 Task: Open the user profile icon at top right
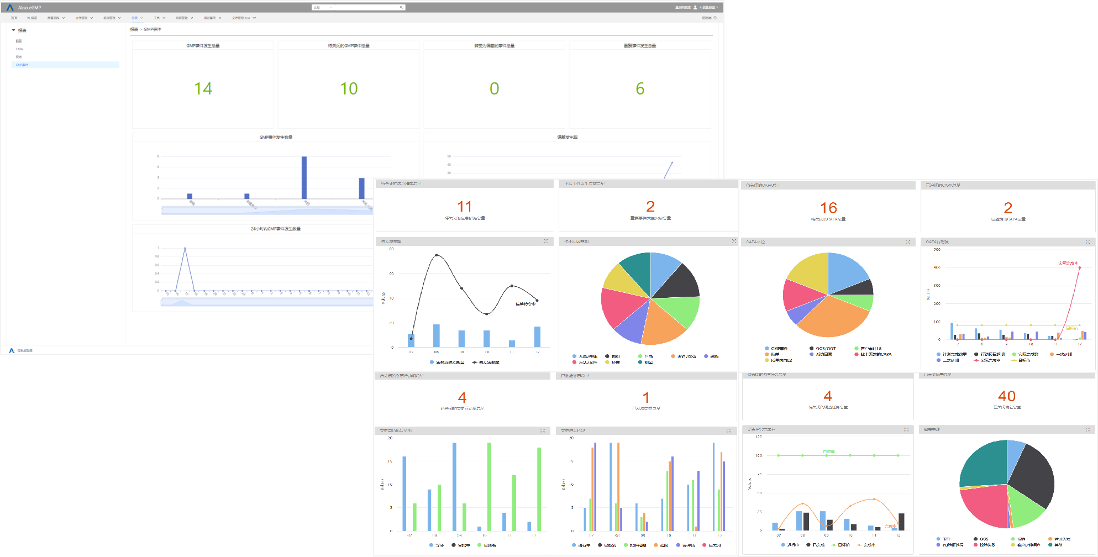click(695, 7)
